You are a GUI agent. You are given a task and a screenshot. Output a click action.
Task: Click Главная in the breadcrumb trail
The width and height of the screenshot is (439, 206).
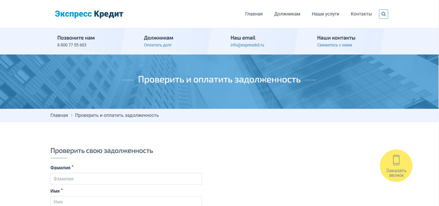59,115
